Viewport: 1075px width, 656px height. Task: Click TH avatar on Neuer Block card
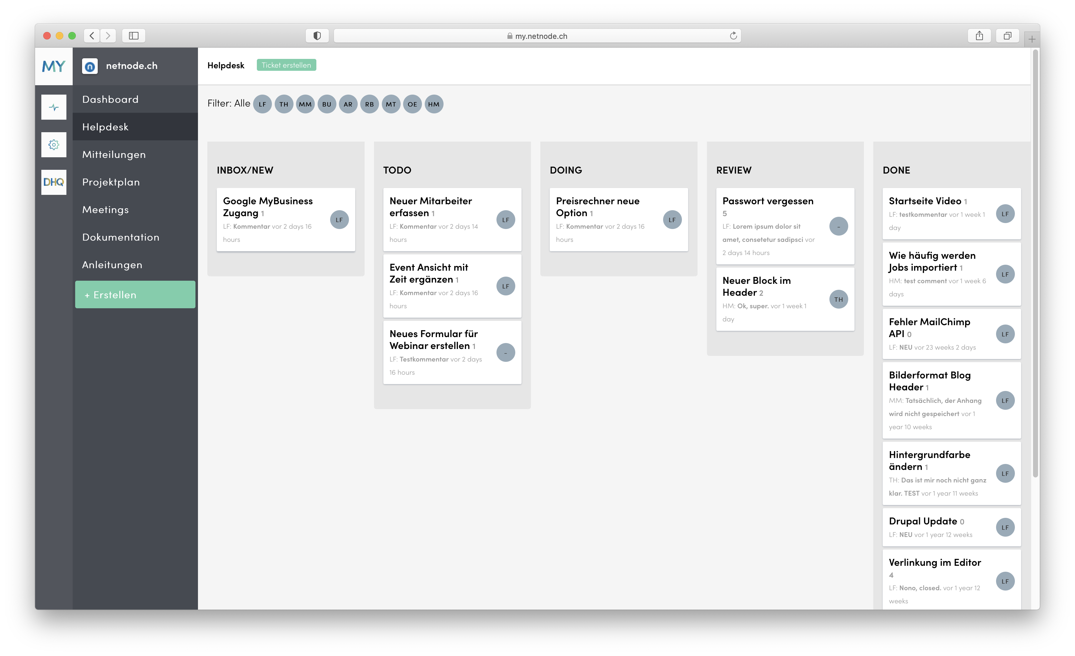tap(839, 299)
